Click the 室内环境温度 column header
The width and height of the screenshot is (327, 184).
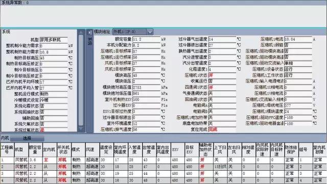click(x=121, y=150)
